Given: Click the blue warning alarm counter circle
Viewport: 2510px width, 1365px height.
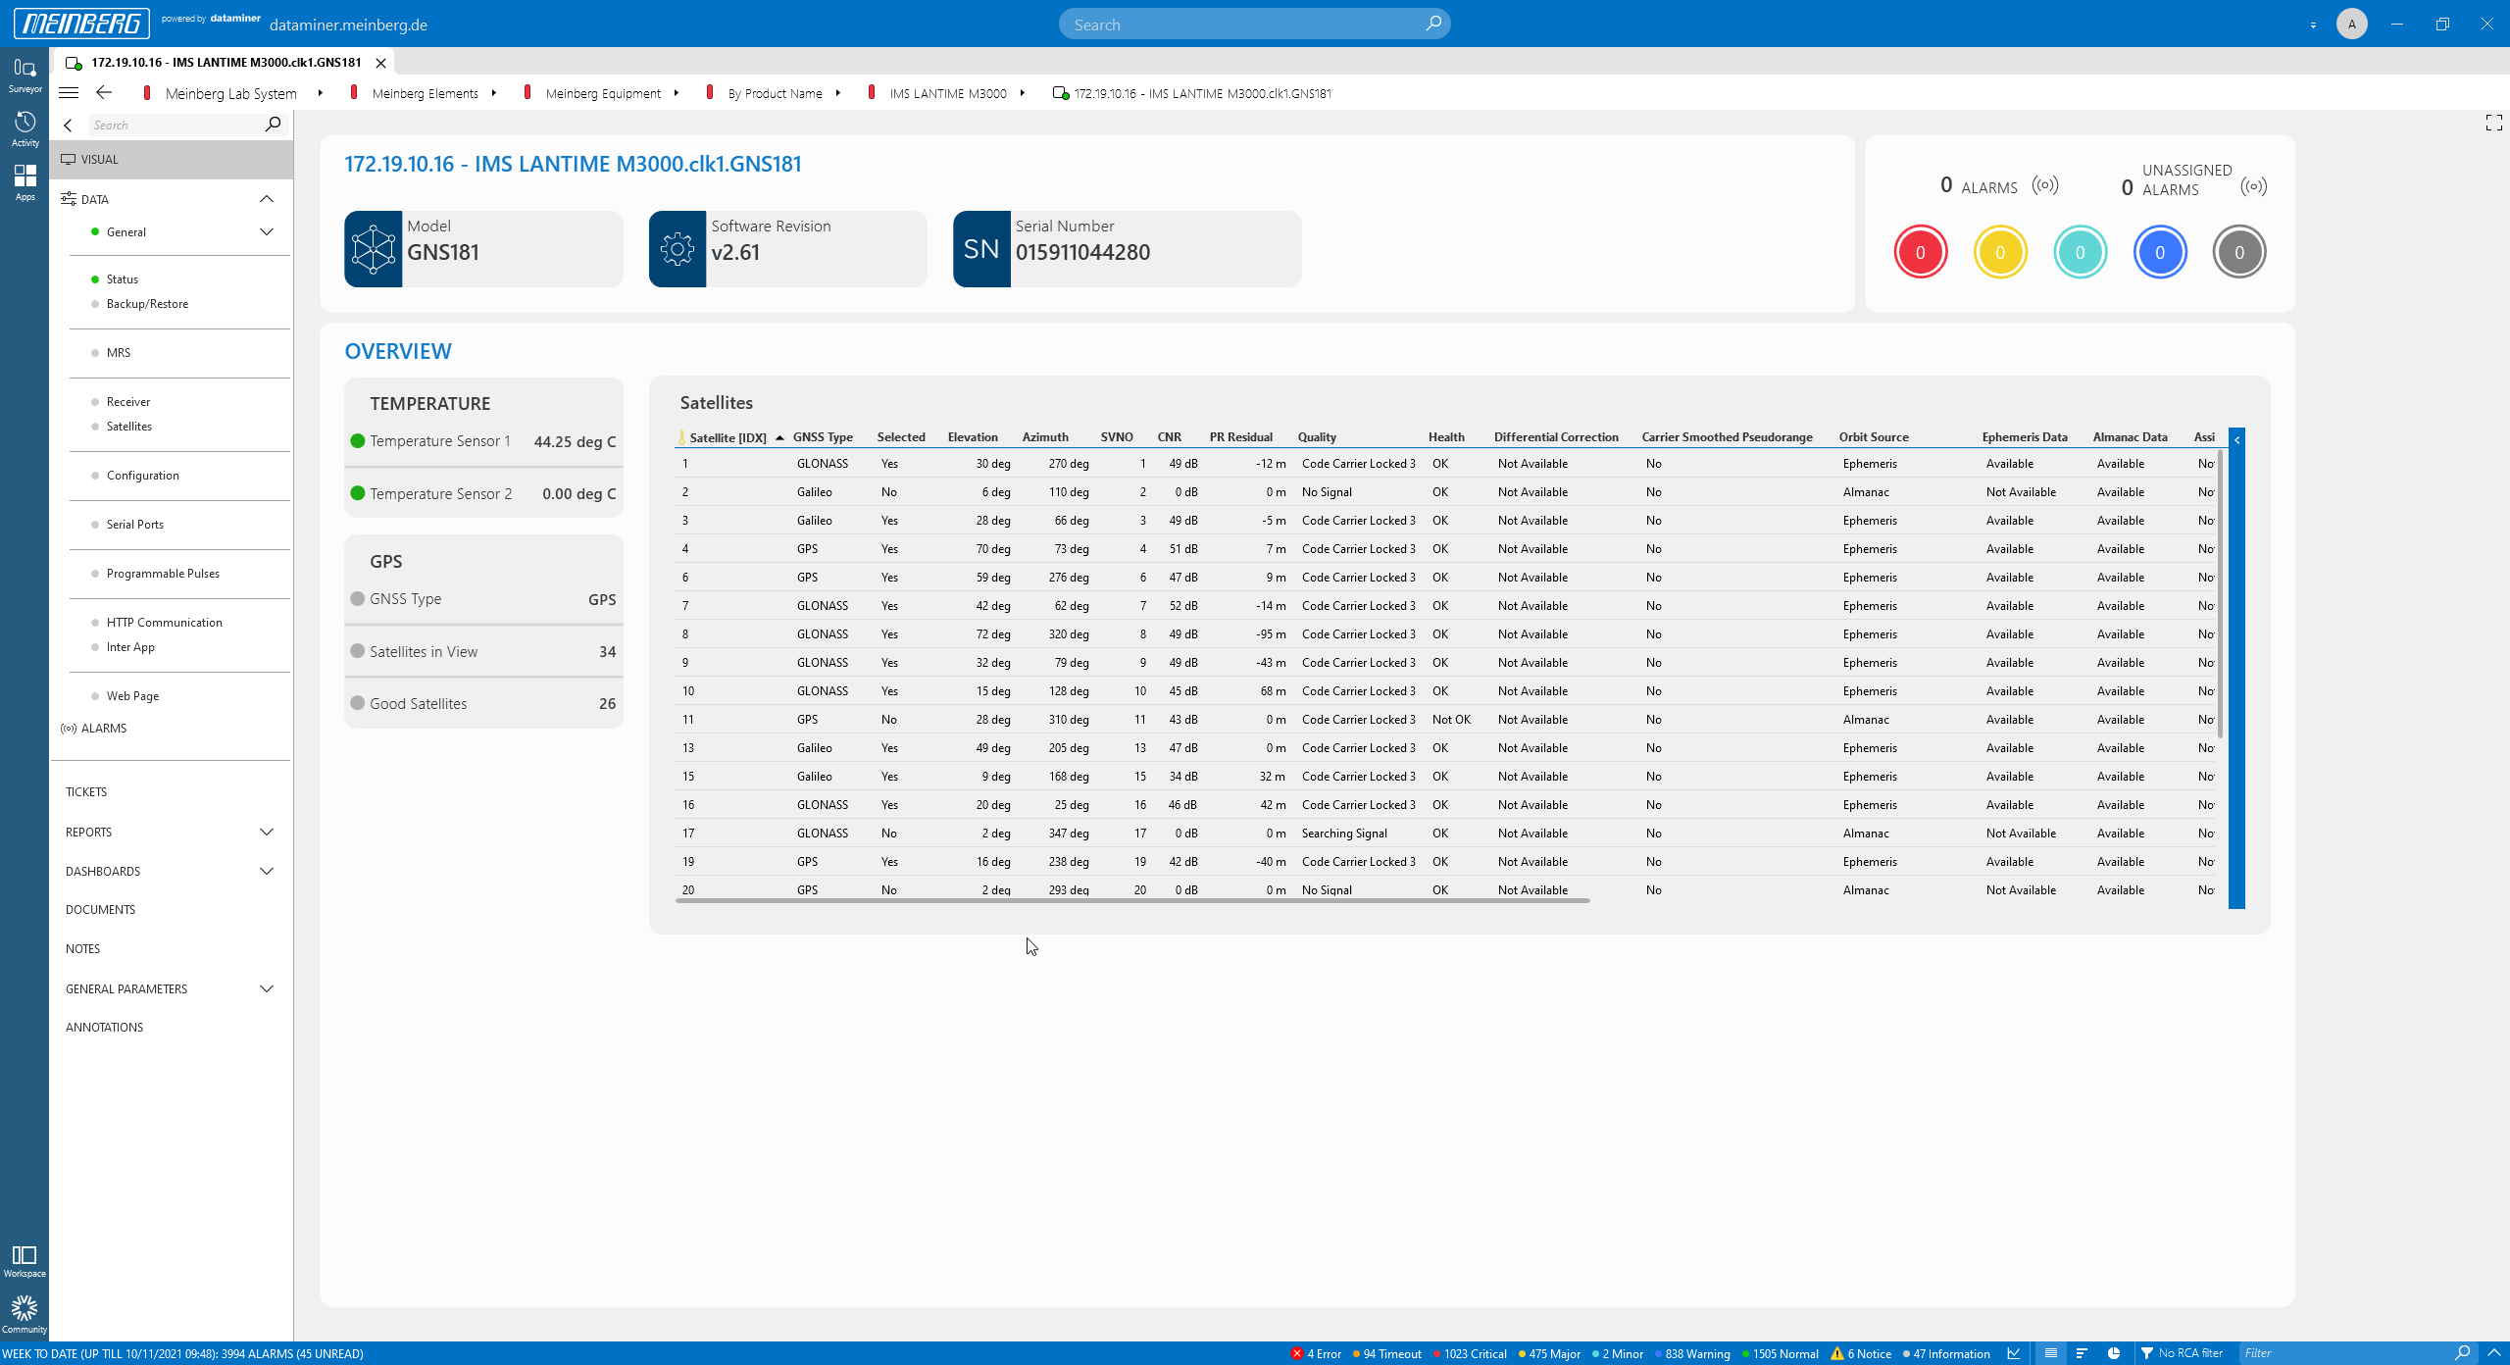Looking at the screenshot, I should [2159, 252].
